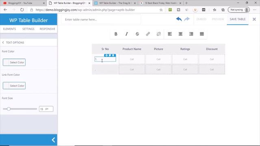Select Font Color swatch

tap(14, 62)
